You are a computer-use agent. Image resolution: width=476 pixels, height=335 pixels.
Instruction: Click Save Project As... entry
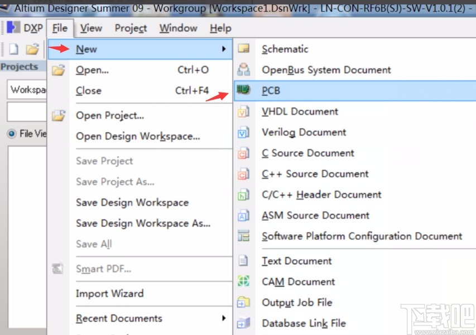(140, 182)
